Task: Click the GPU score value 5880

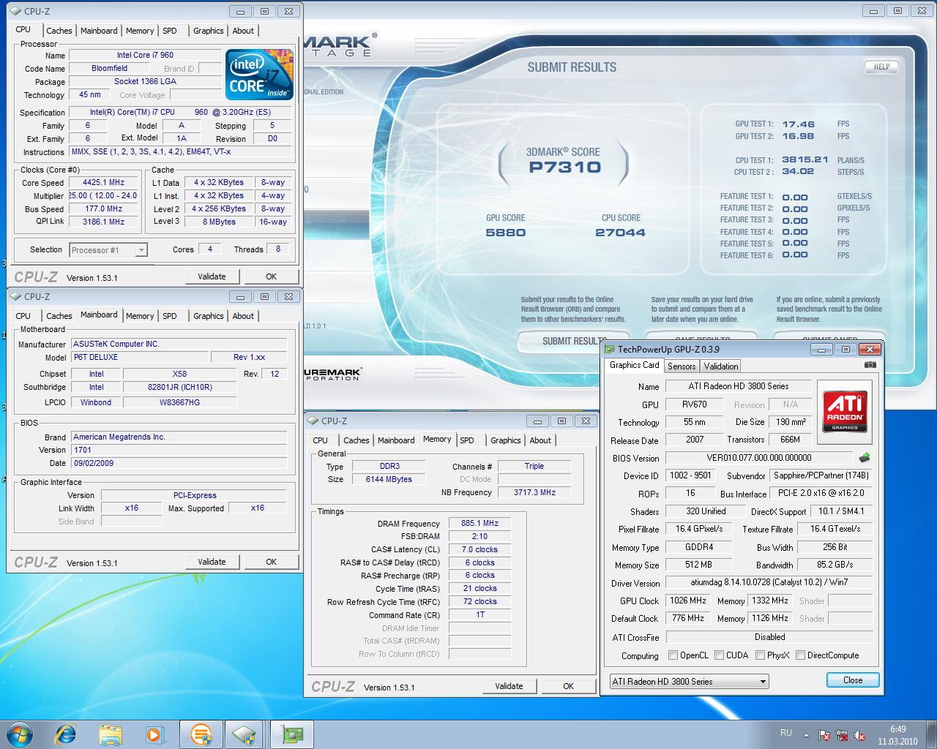Action: [x=505, y=233]
